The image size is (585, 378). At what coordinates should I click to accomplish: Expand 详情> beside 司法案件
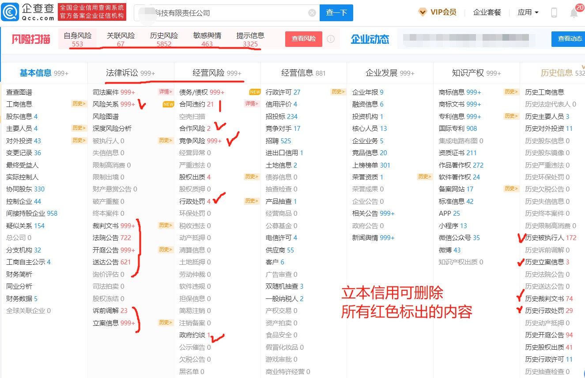click(x=165, y=92)
